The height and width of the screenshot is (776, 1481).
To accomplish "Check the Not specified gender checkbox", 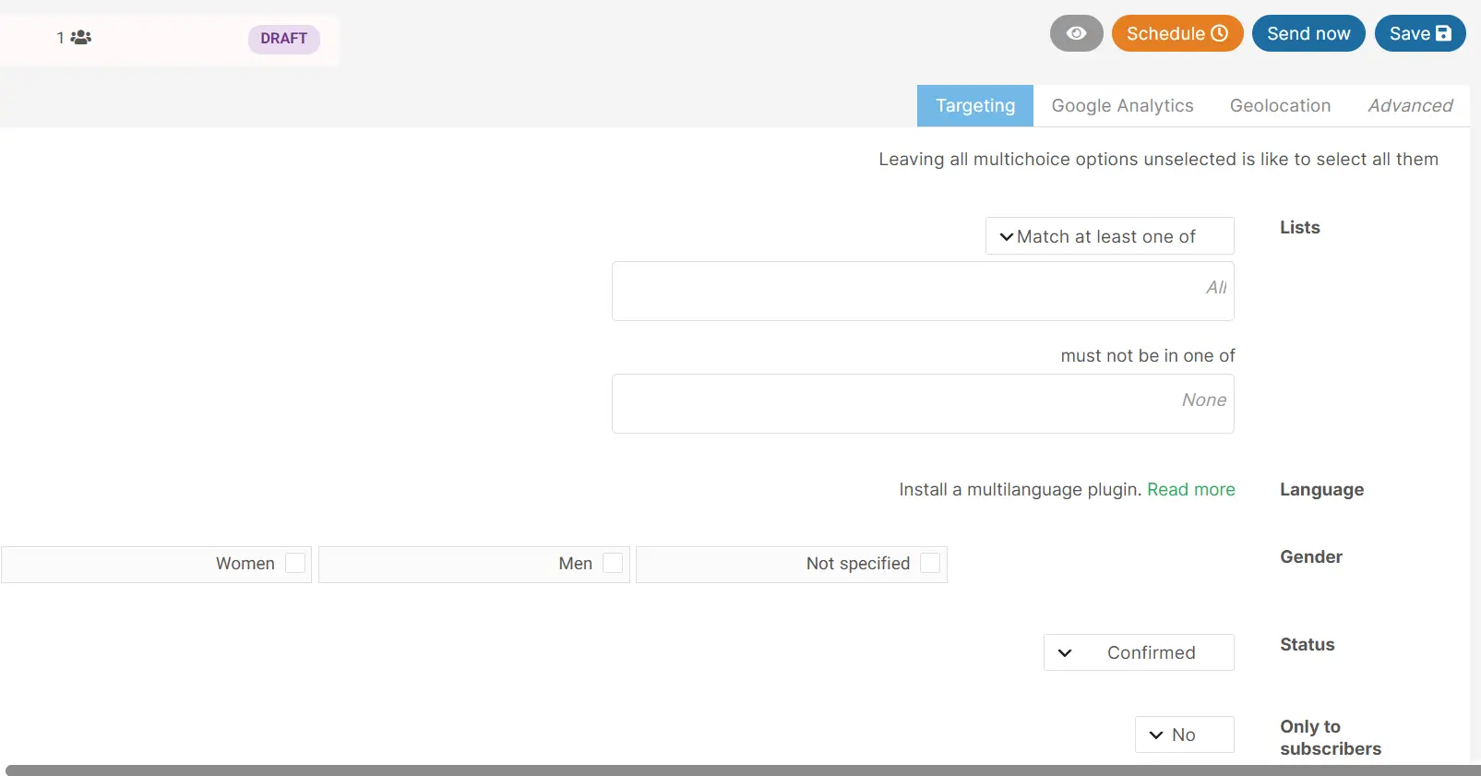I will (x=930, y=563).
